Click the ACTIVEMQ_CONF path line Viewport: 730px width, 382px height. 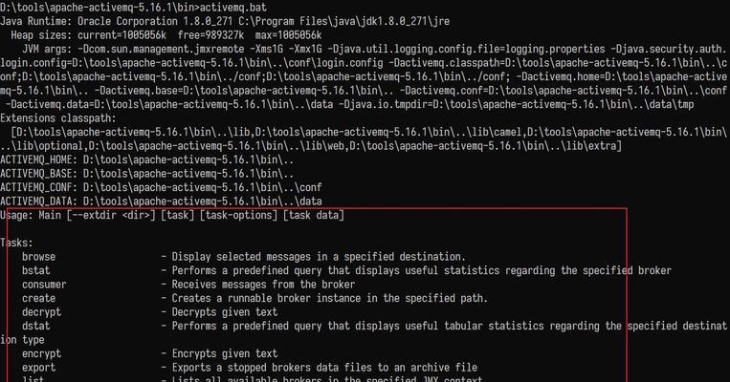point(161,188)
